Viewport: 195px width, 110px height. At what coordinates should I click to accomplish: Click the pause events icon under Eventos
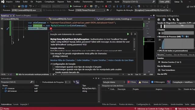pos(159,33)
